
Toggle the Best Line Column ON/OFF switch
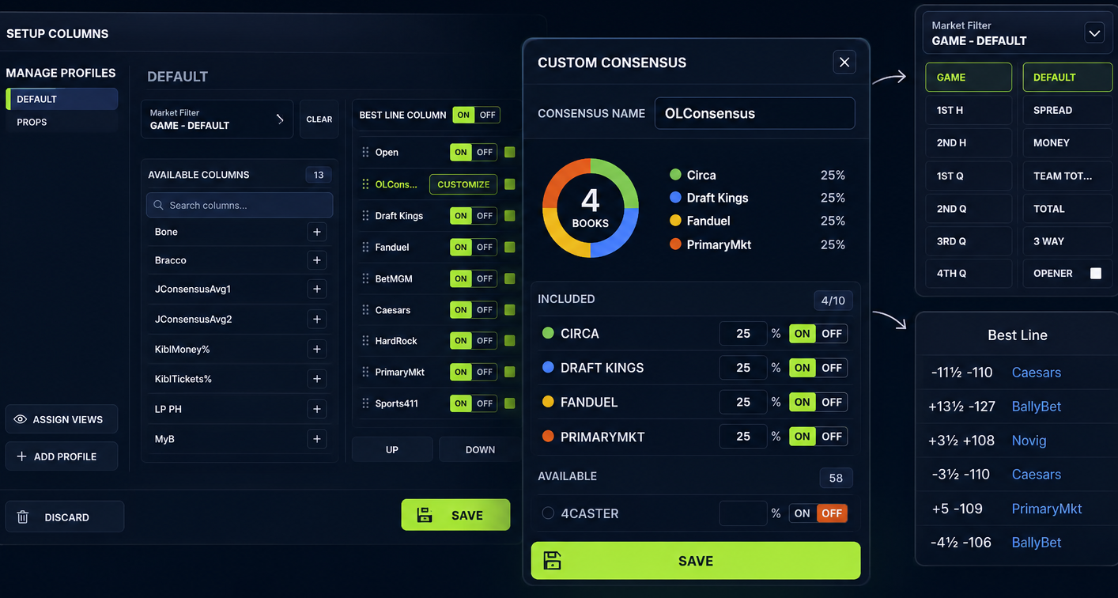(x=476, y=115)
